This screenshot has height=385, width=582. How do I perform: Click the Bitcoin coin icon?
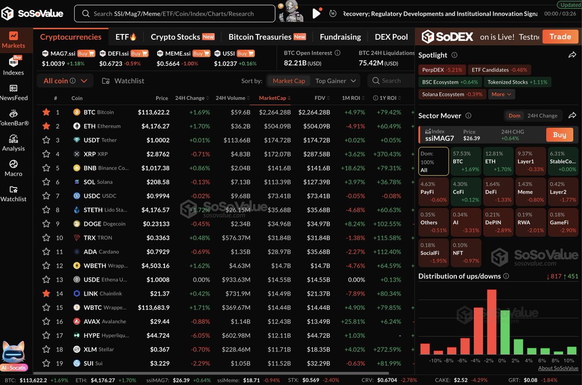(76, 112)
